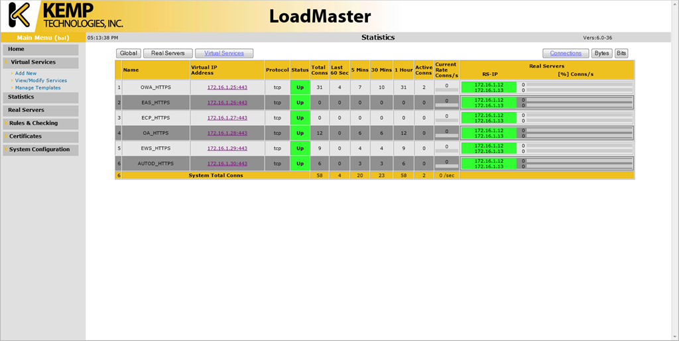
Task: Click the Up status of OA_HTTPS
Action: pos(300,133)
